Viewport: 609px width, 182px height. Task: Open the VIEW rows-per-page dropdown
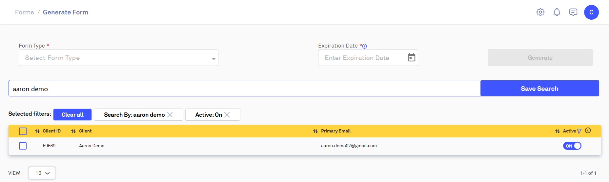[42, 173]
